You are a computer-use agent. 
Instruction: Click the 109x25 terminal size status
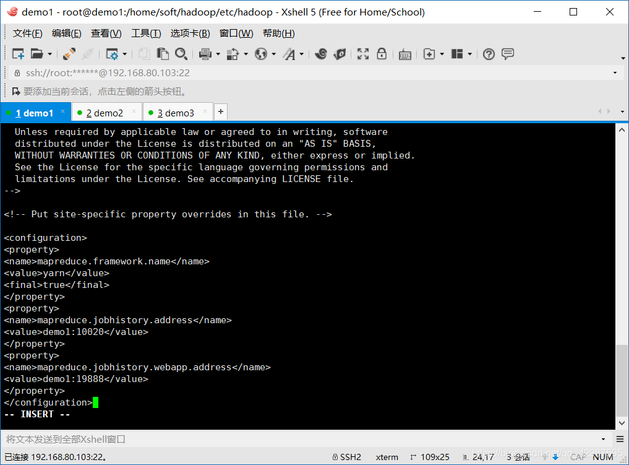coord(430,457)
